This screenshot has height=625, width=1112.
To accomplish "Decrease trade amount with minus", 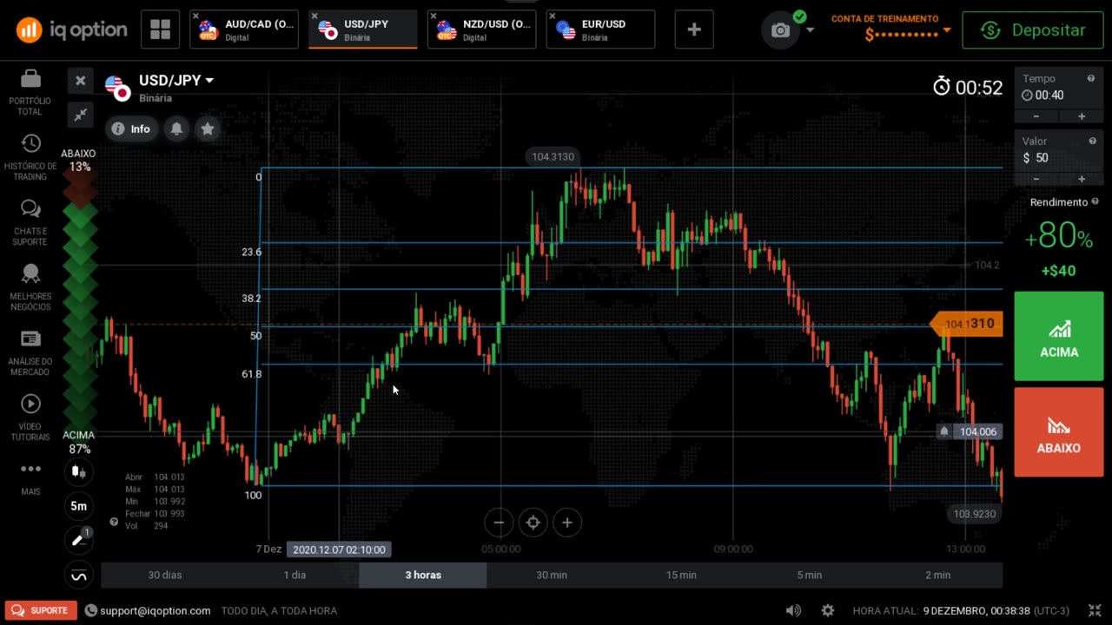I will click(1036, 179).
